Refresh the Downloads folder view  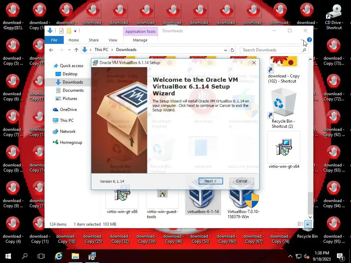(x=232, y=50)
